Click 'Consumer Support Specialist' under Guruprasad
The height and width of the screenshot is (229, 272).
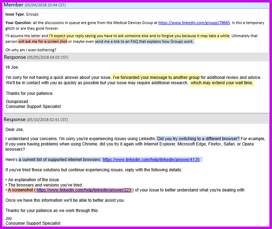pyautogui.click(x=33, y=107)
